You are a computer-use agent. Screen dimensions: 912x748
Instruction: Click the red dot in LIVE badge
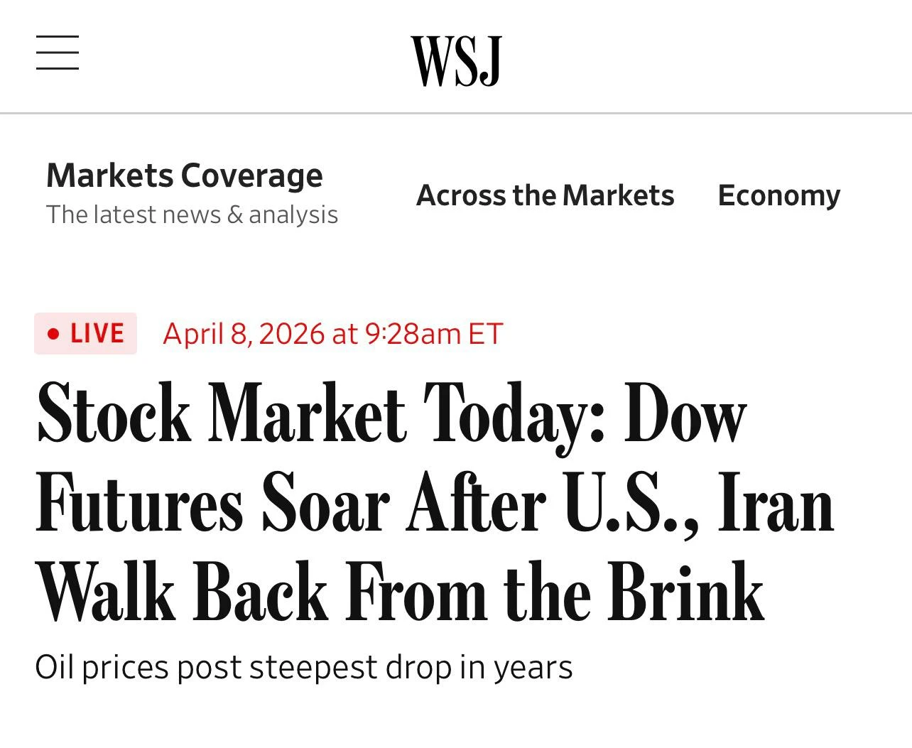pos(53,333)
